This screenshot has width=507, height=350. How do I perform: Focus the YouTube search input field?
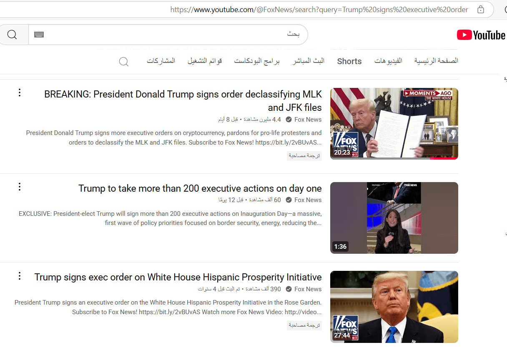[168, 35]
